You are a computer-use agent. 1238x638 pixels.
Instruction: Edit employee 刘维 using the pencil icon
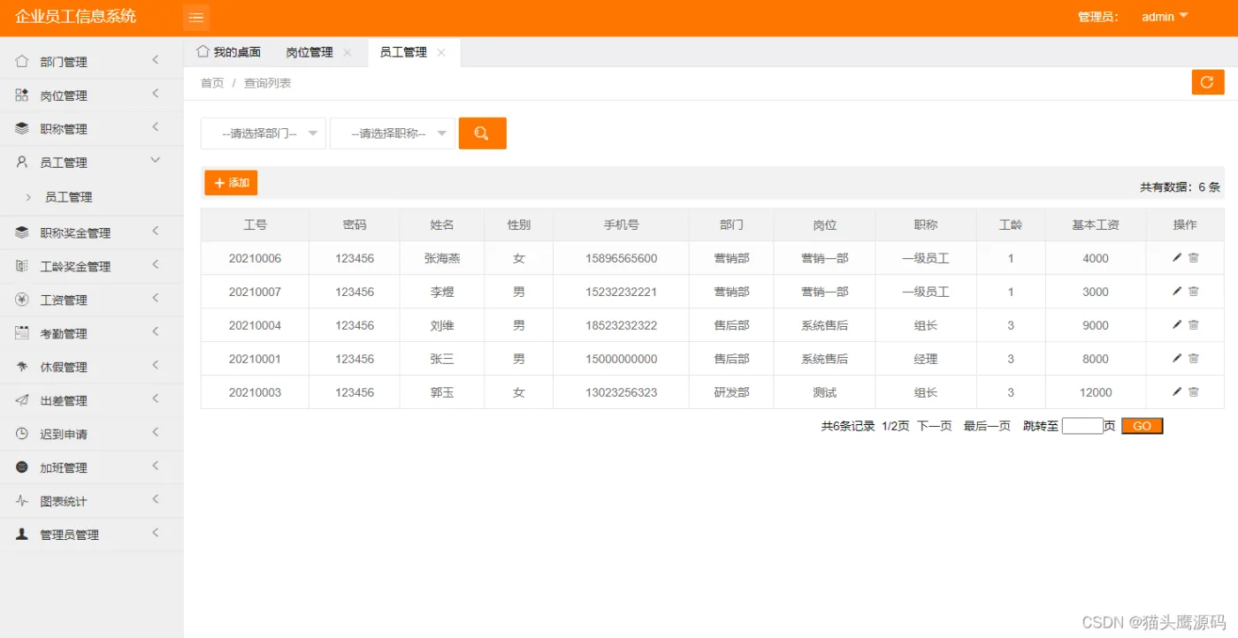tap(1177, 324)
